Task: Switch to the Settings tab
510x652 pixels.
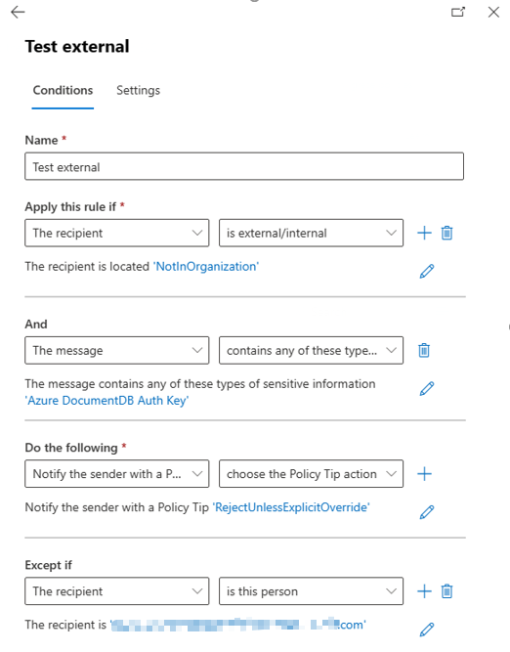Action: click(138, 90)
